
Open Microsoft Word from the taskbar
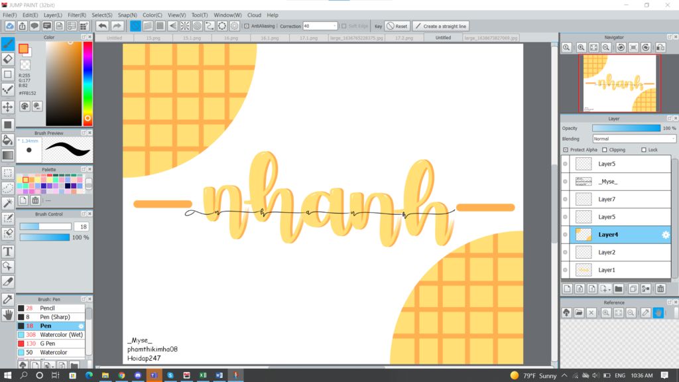pos(219,375)
